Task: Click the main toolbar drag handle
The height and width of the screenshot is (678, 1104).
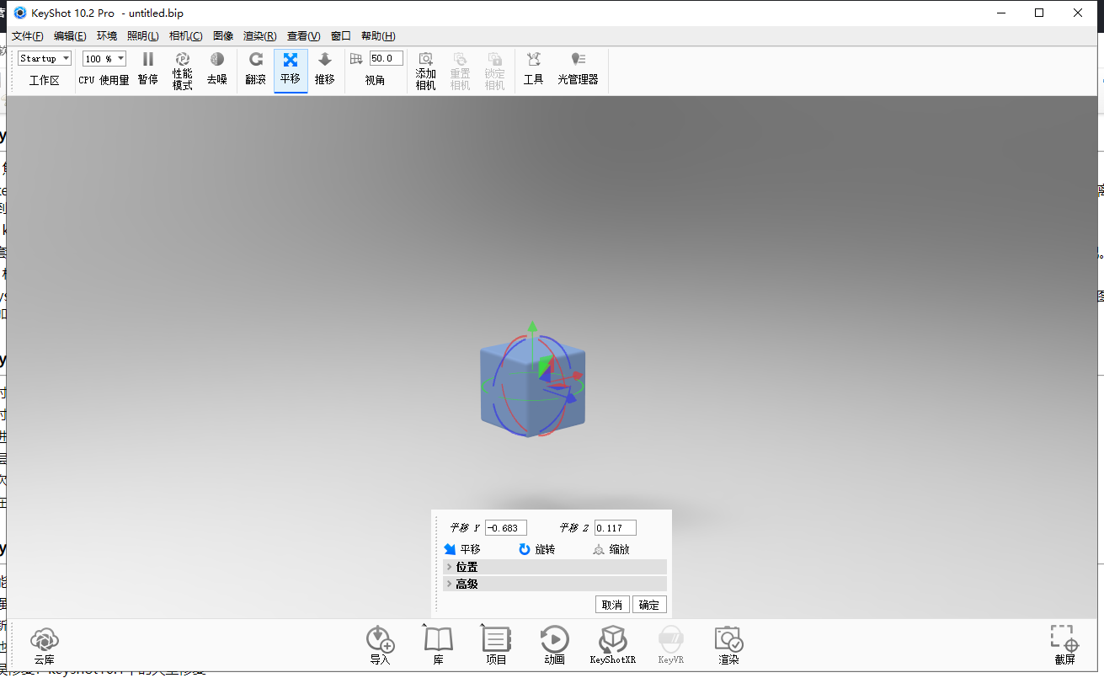Action: pos(12,71)
